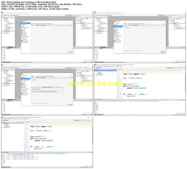Open run configuration dropdown in fifth frame toolbar

click(77, 120)
